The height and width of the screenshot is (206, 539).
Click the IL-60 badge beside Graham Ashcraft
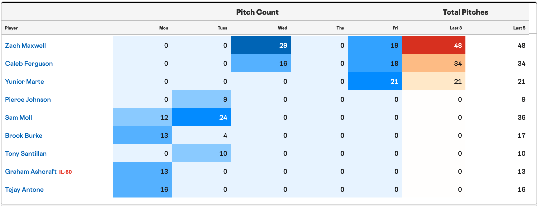pos(66,172)
